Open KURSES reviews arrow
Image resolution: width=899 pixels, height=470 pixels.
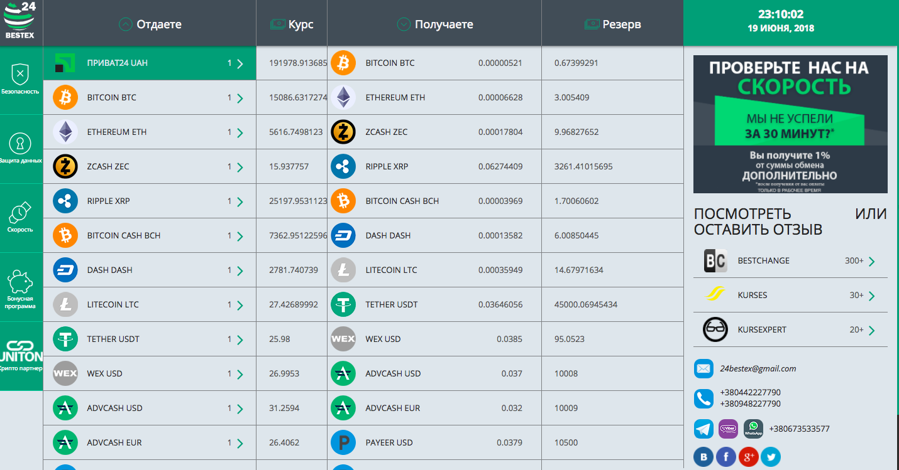(x=871, y=296)
